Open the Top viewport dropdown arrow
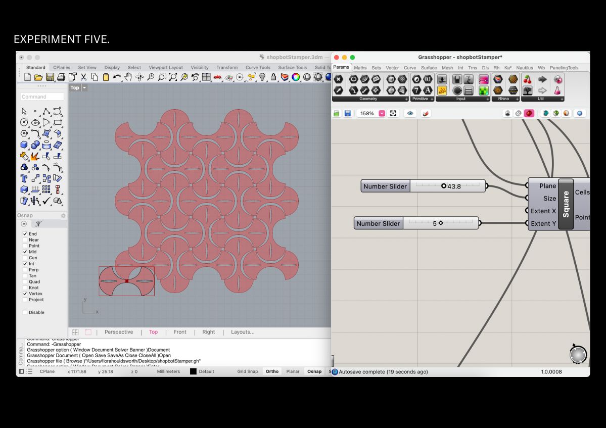This screenshot has width=606, height=428. click(x=84, y=88)
